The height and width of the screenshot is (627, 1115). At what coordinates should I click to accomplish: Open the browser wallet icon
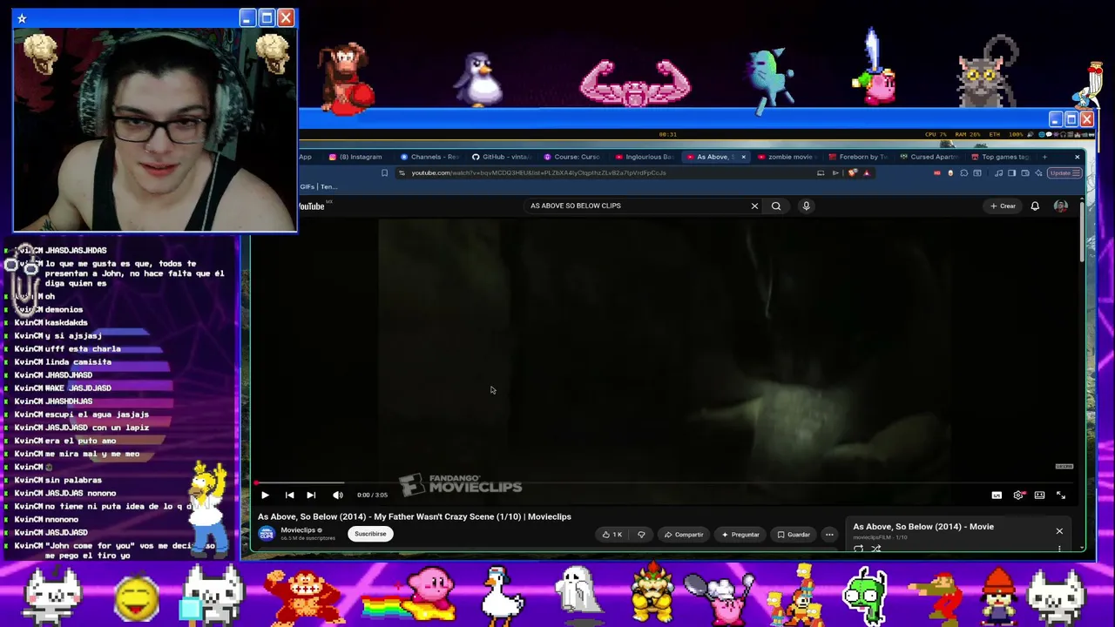pos(1024,173)
